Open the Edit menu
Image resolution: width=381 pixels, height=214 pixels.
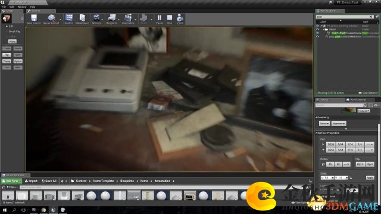tap(11, 7)
